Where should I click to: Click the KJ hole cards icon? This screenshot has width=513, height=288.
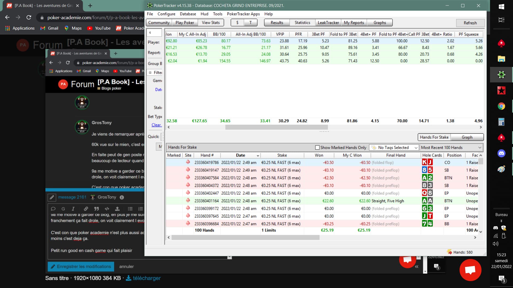tap(427, 162)
